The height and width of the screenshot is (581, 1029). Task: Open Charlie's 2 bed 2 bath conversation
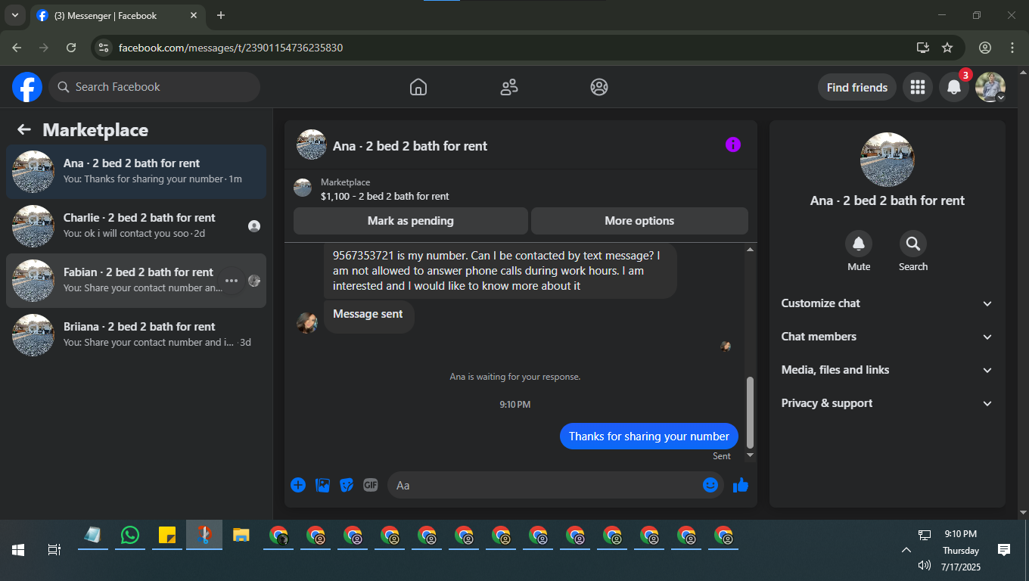[136, 226]
